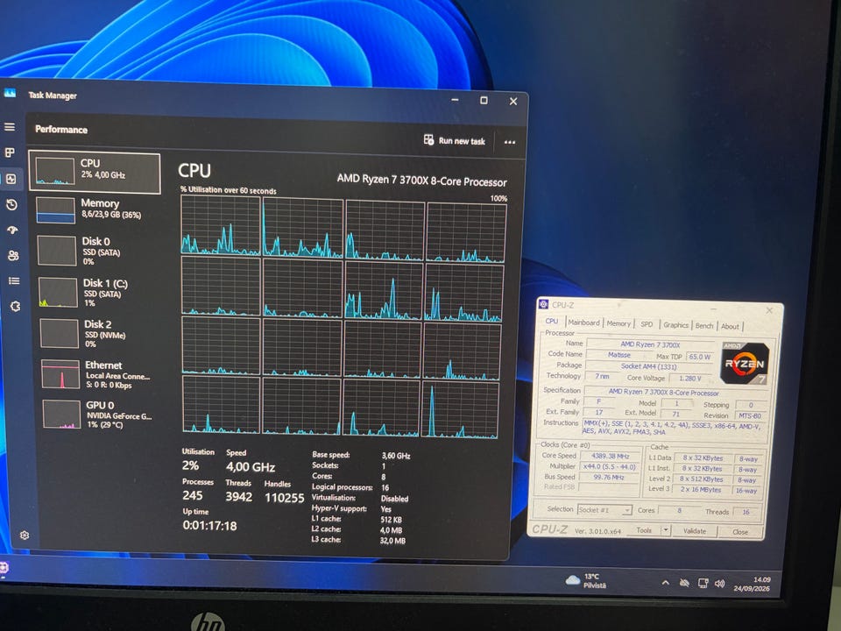Select the Performance page icon in sidebar

click(x=11, y=179)
